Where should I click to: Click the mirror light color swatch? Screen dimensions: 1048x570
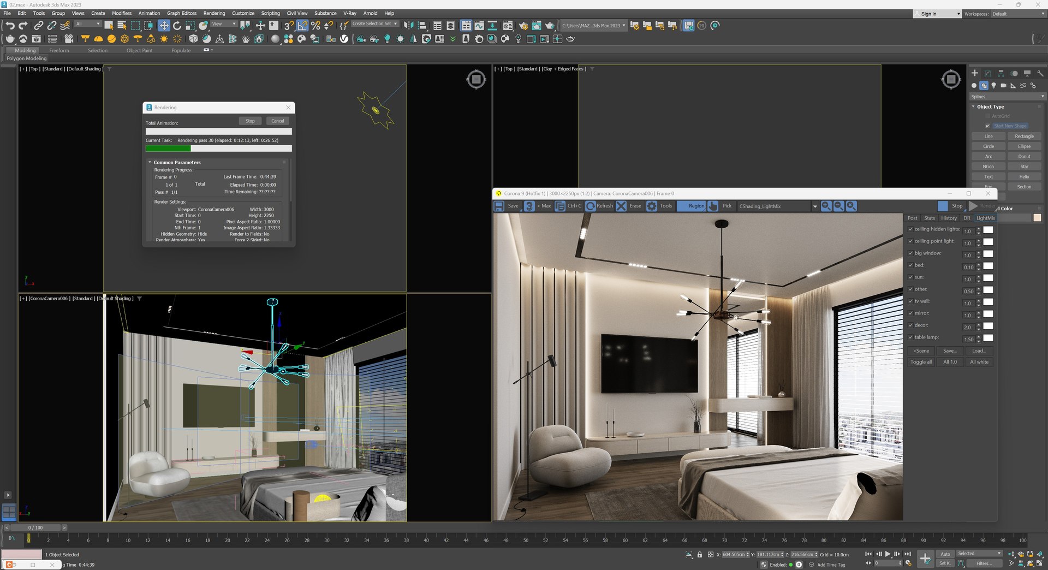coord(988,314)
